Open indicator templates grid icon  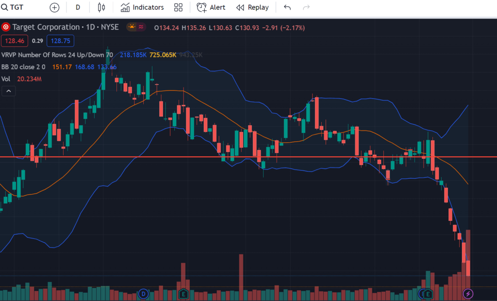tap(178, 7)
